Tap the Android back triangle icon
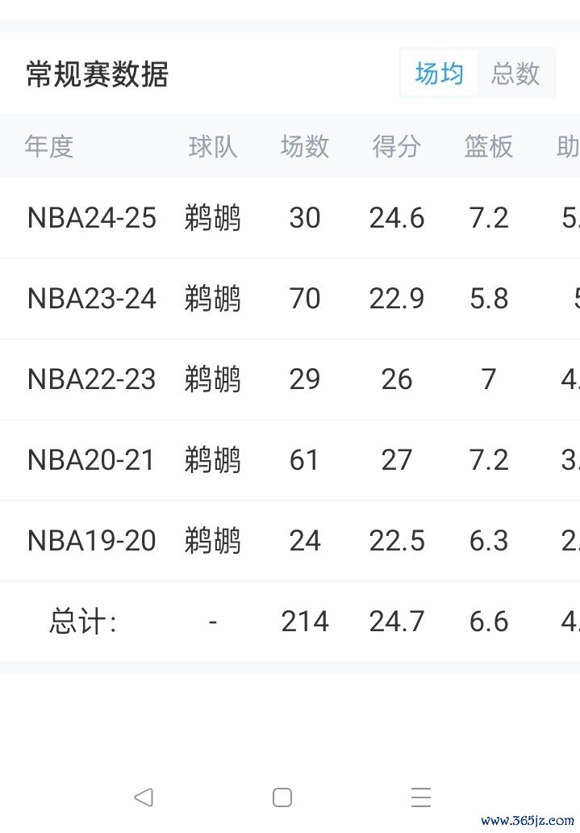 pyautogui.click(x=144, y=797)
